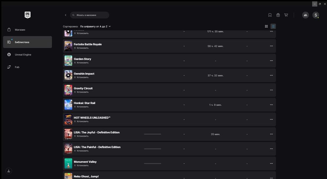Toggle favorite heart on Genshin Impact cover
This screenshot has width=327, height=179.
[x=68, y=75]
